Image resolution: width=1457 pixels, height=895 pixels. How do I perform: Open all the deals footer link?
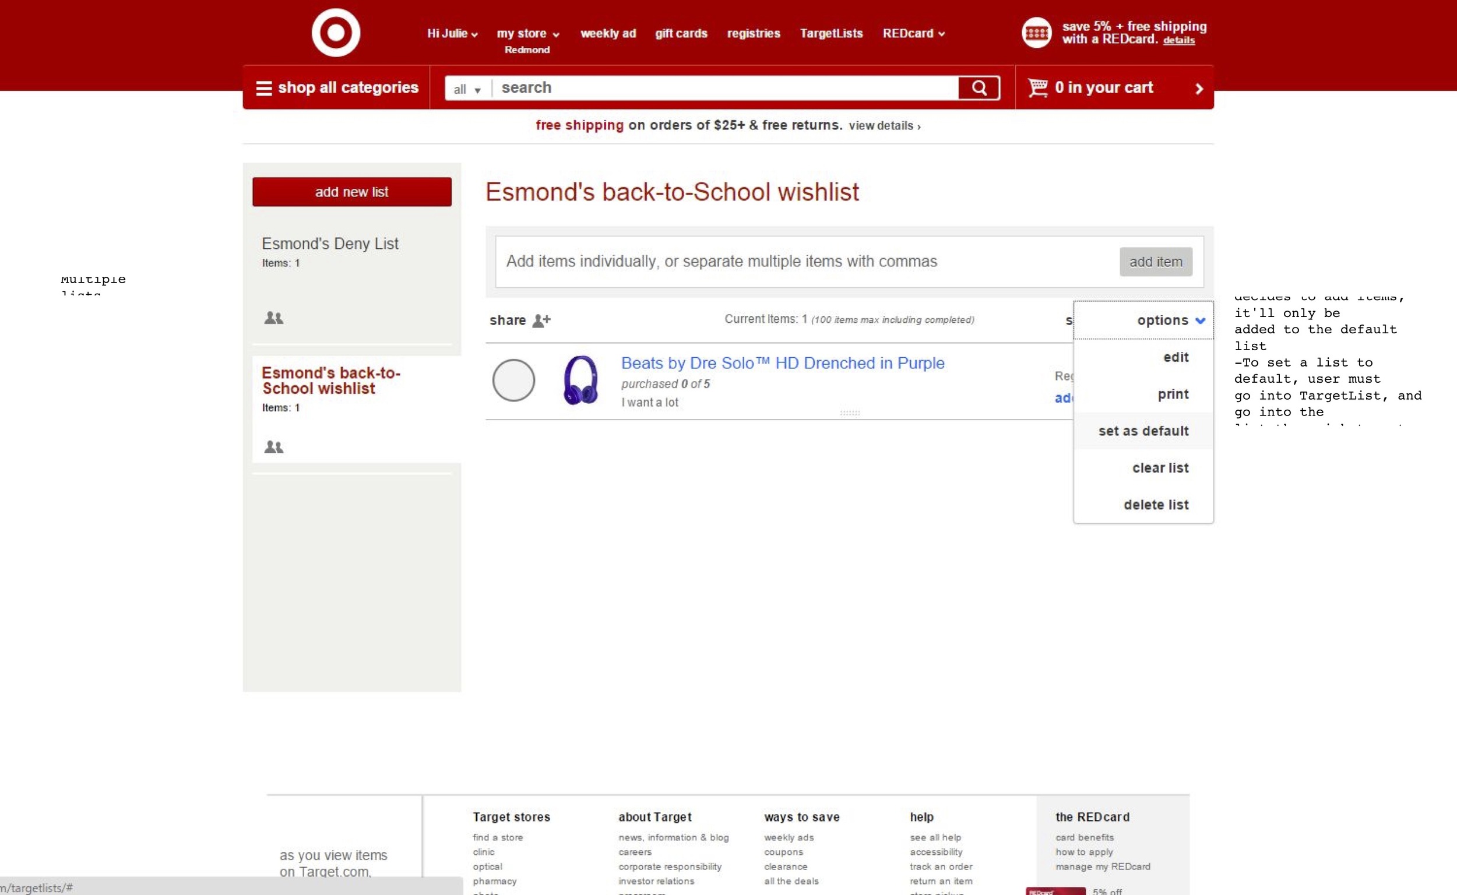pyautogui.click(x=791, y=882)
